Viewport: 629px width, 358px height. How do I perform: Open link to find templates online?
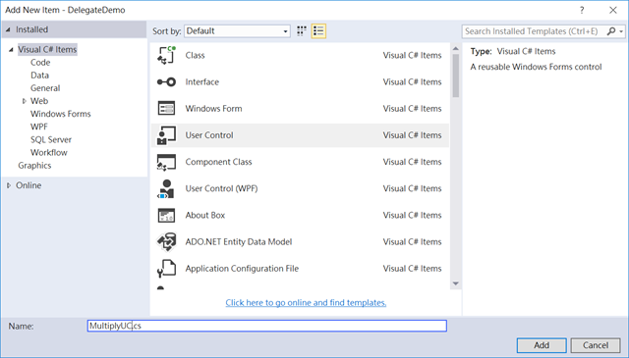click(x=306, y=303)
